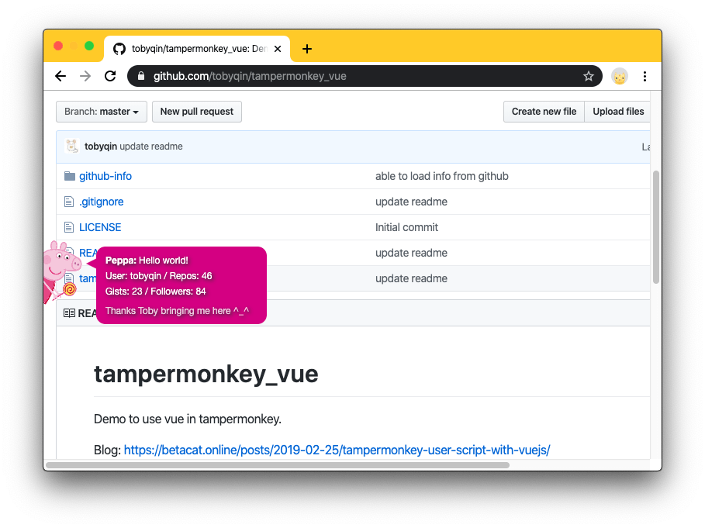Go back with the browser back arrow
Screen dimensions: 705x528
(x=60, y=76)
